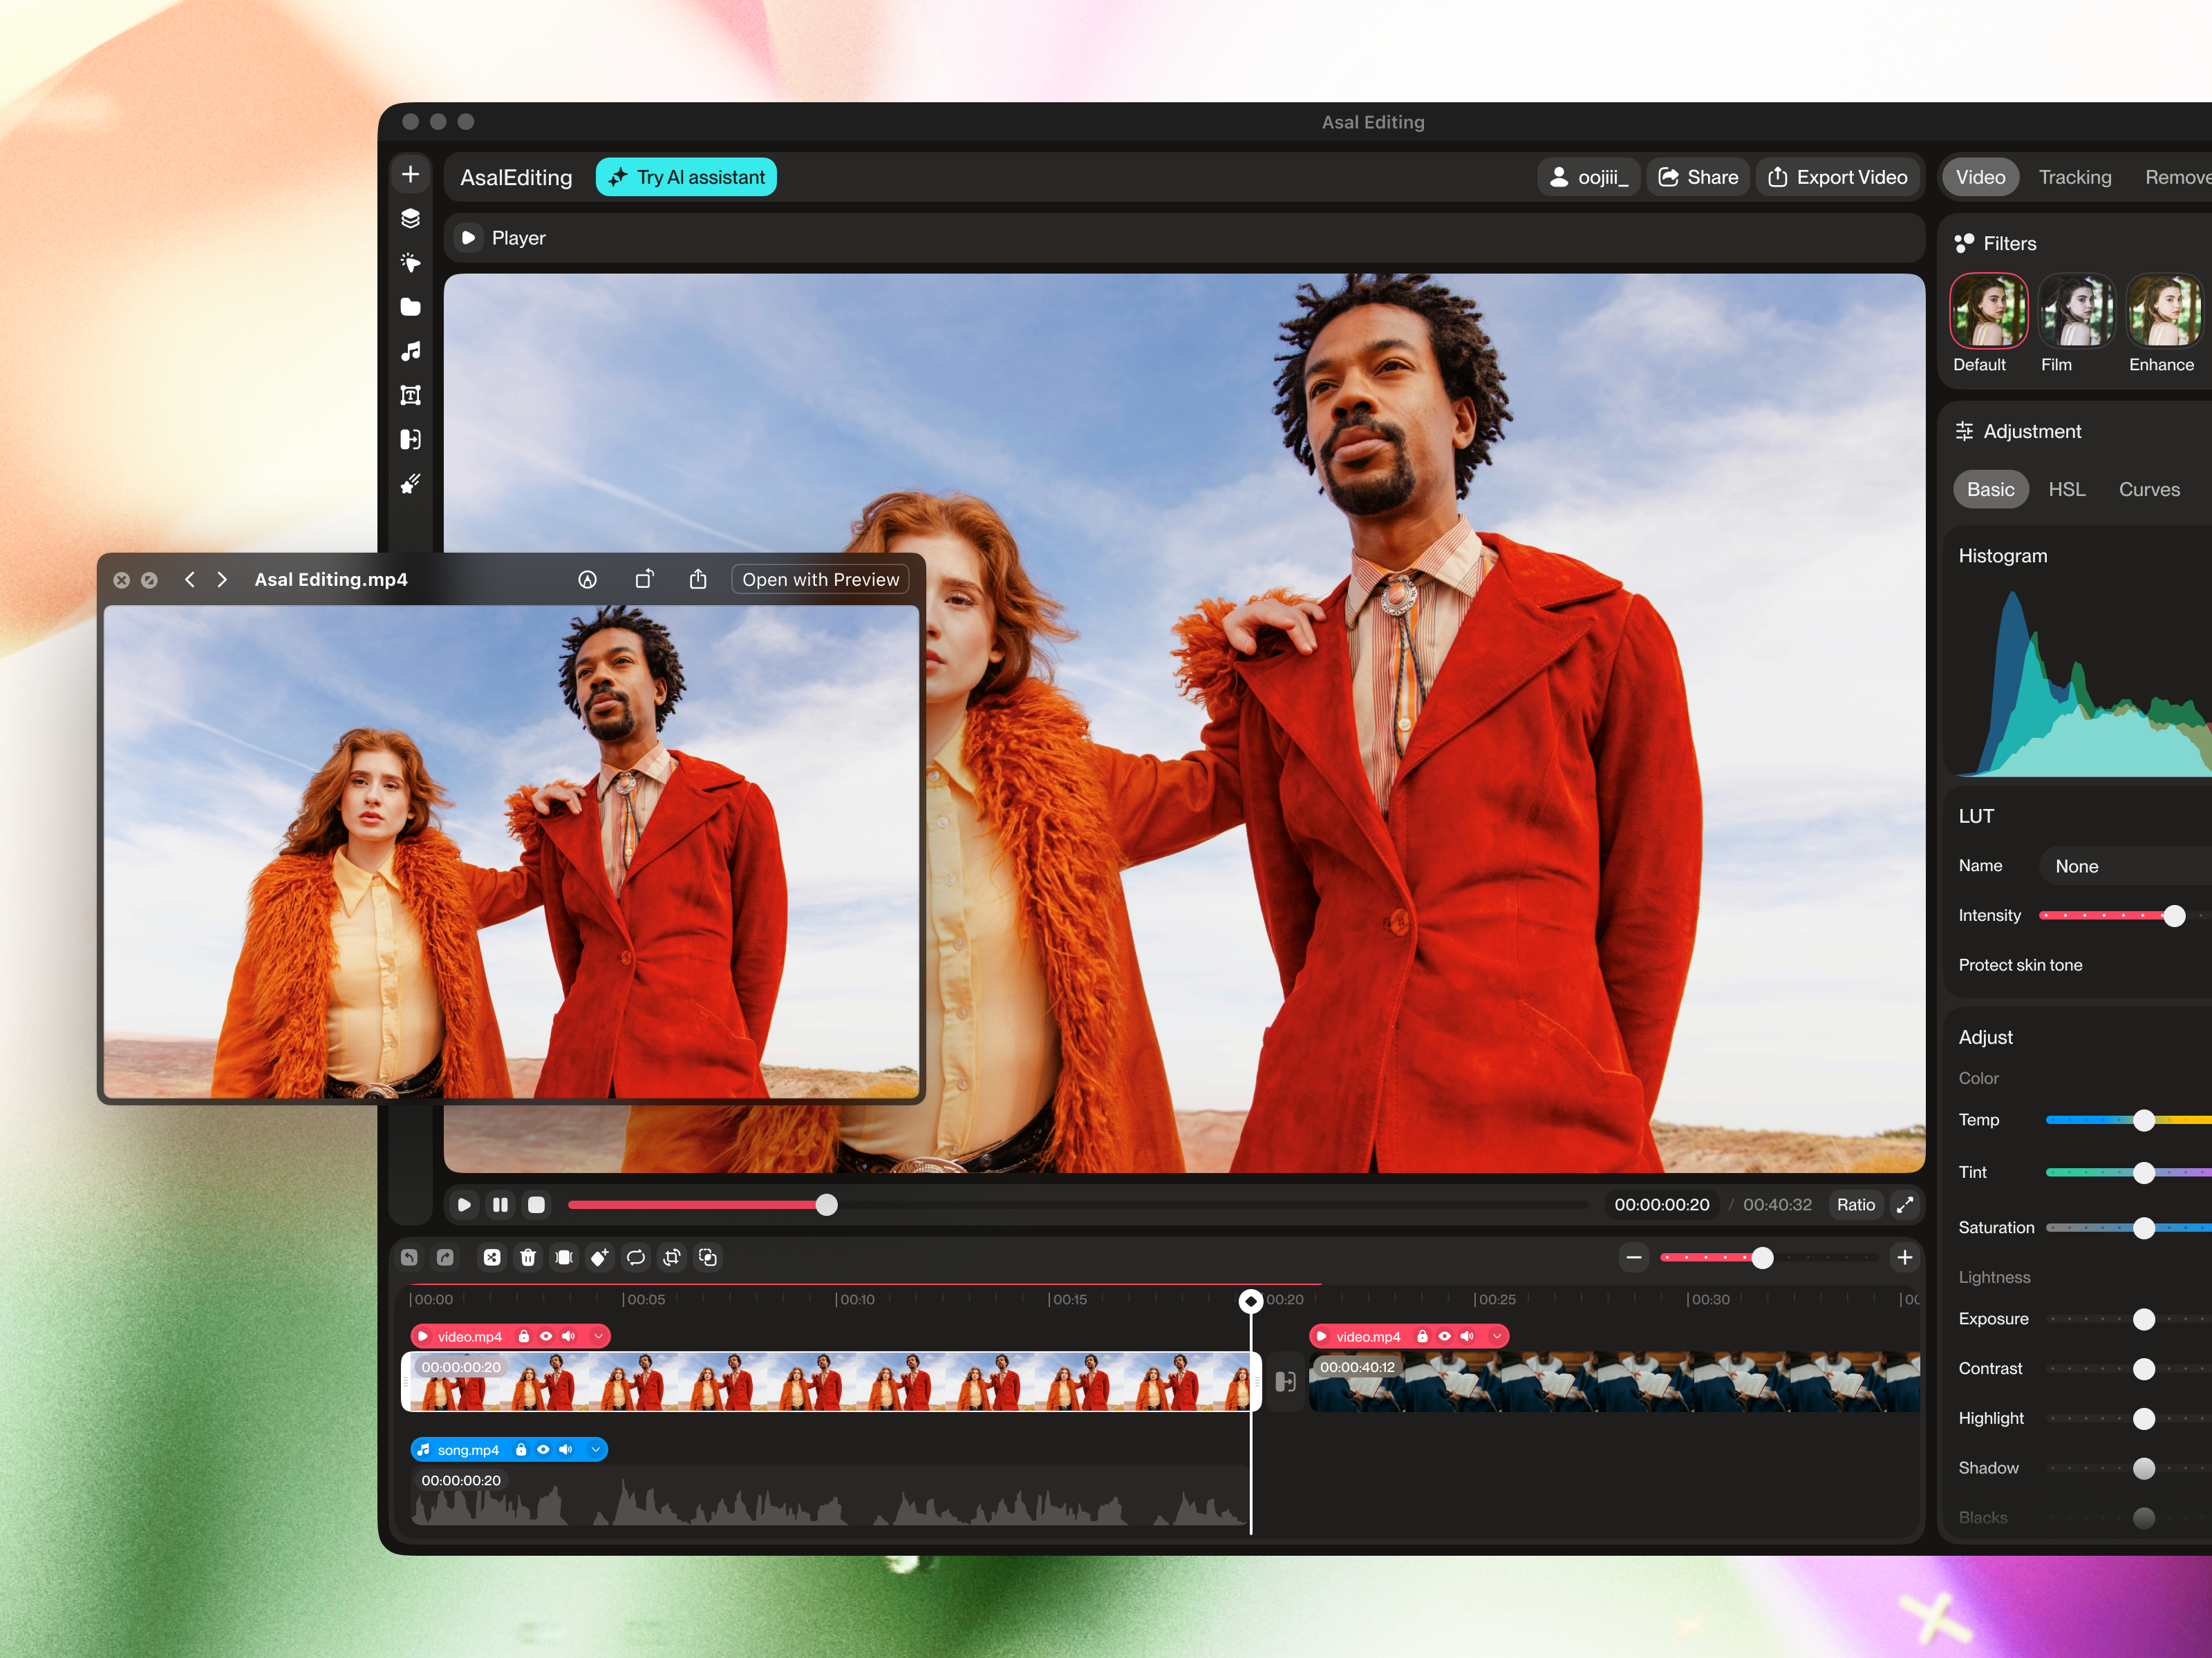Open the Music panel in left sidebar

(410, 351)
